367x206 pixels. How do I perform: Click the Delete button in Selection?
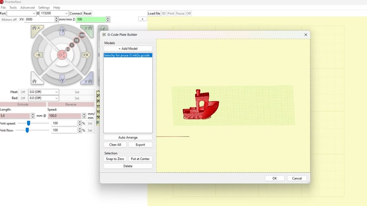[x=128, y=166]
